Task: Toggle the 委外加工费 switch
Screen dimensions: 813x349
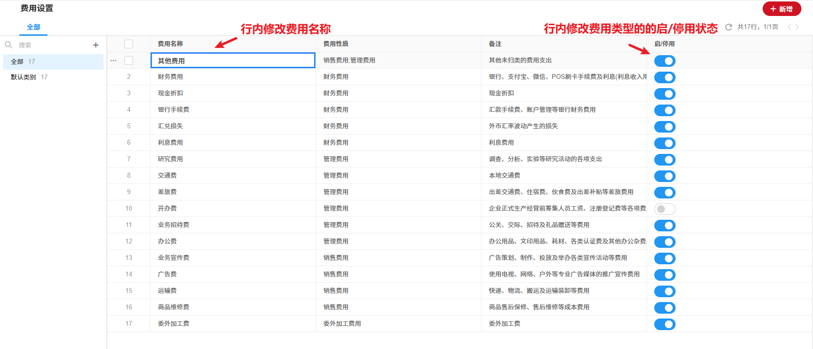Action: 665,324
